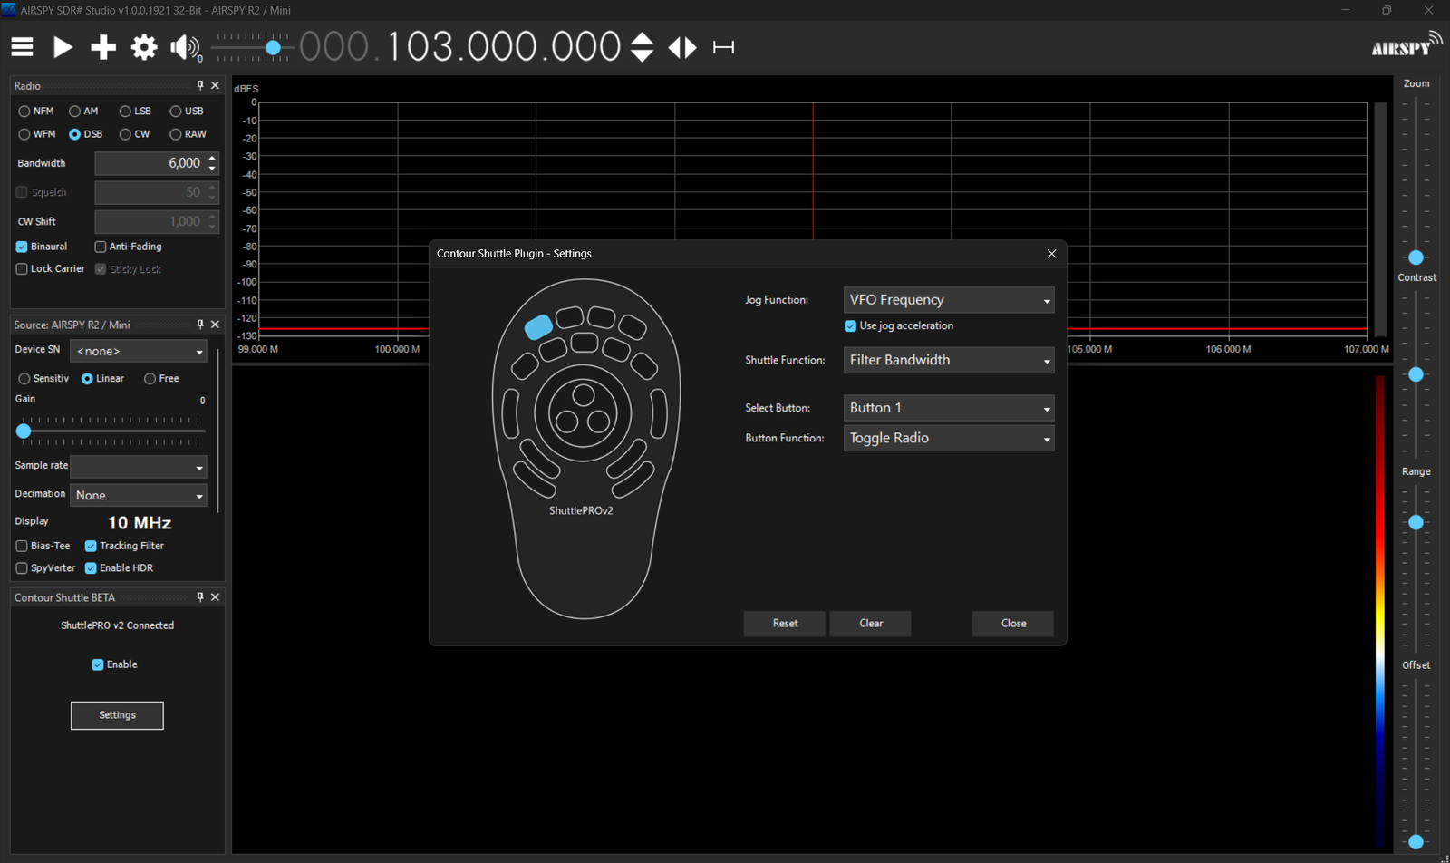This screenshot has width=1450, height=863.
Task: Select WFM demodulation mode
Action: pyautogui.click(x=36, y=134)
